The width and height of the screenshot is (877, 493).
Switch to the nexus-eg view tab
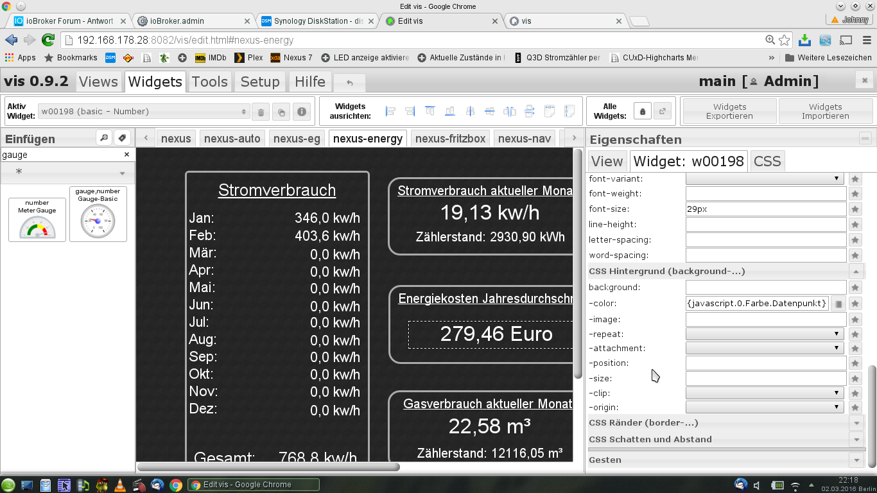[297, 138]
